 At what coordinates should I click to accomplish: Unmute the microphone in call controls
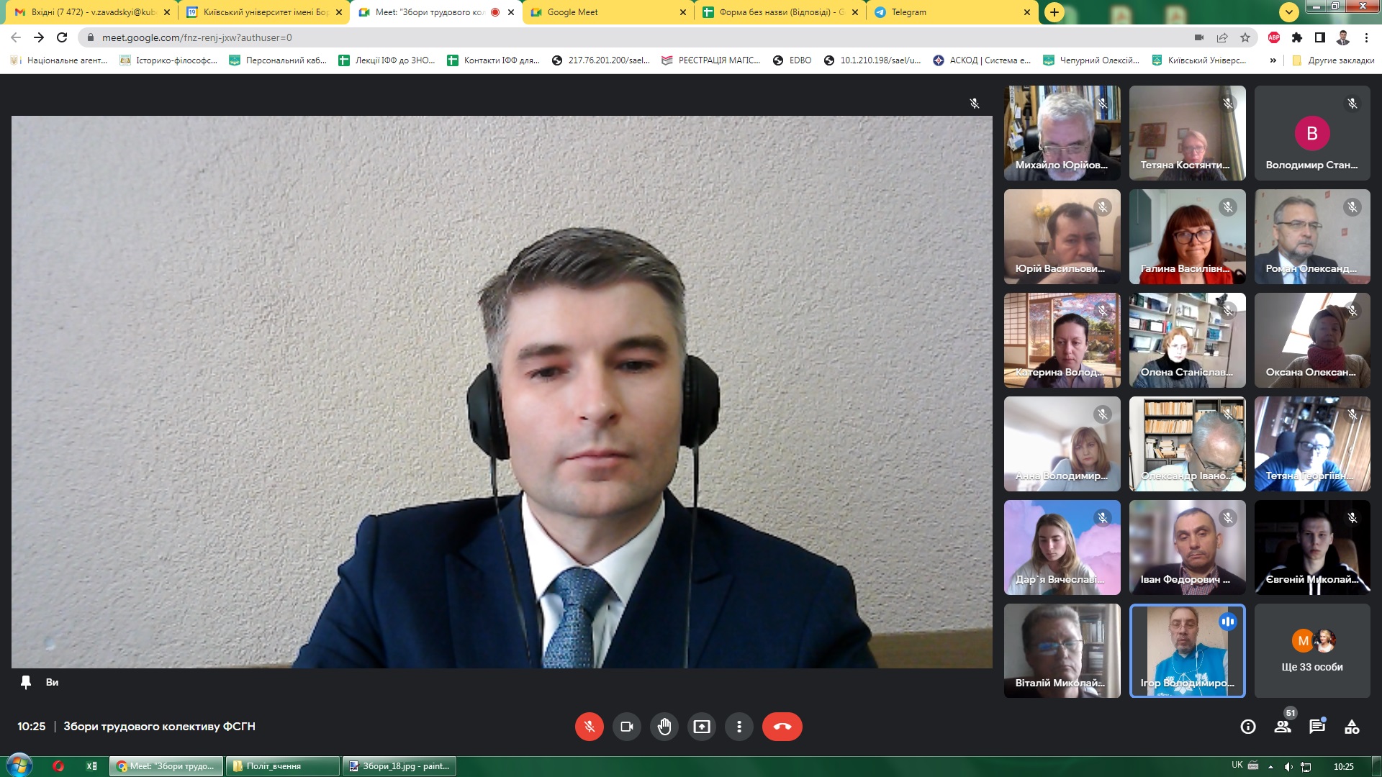(589, 727)
